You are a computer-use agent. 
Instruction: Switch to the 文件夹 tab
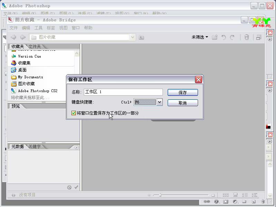point(35,47)
